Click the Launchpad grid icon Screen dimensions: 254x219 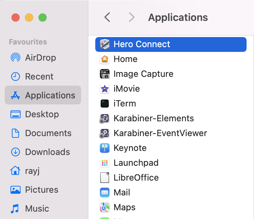point(105,163)
